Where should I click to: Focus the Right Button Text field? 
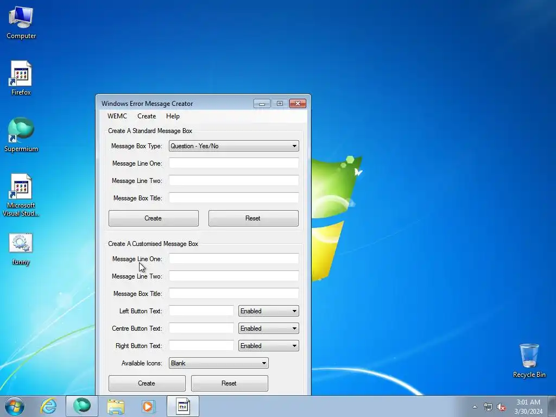pos(201,346)
